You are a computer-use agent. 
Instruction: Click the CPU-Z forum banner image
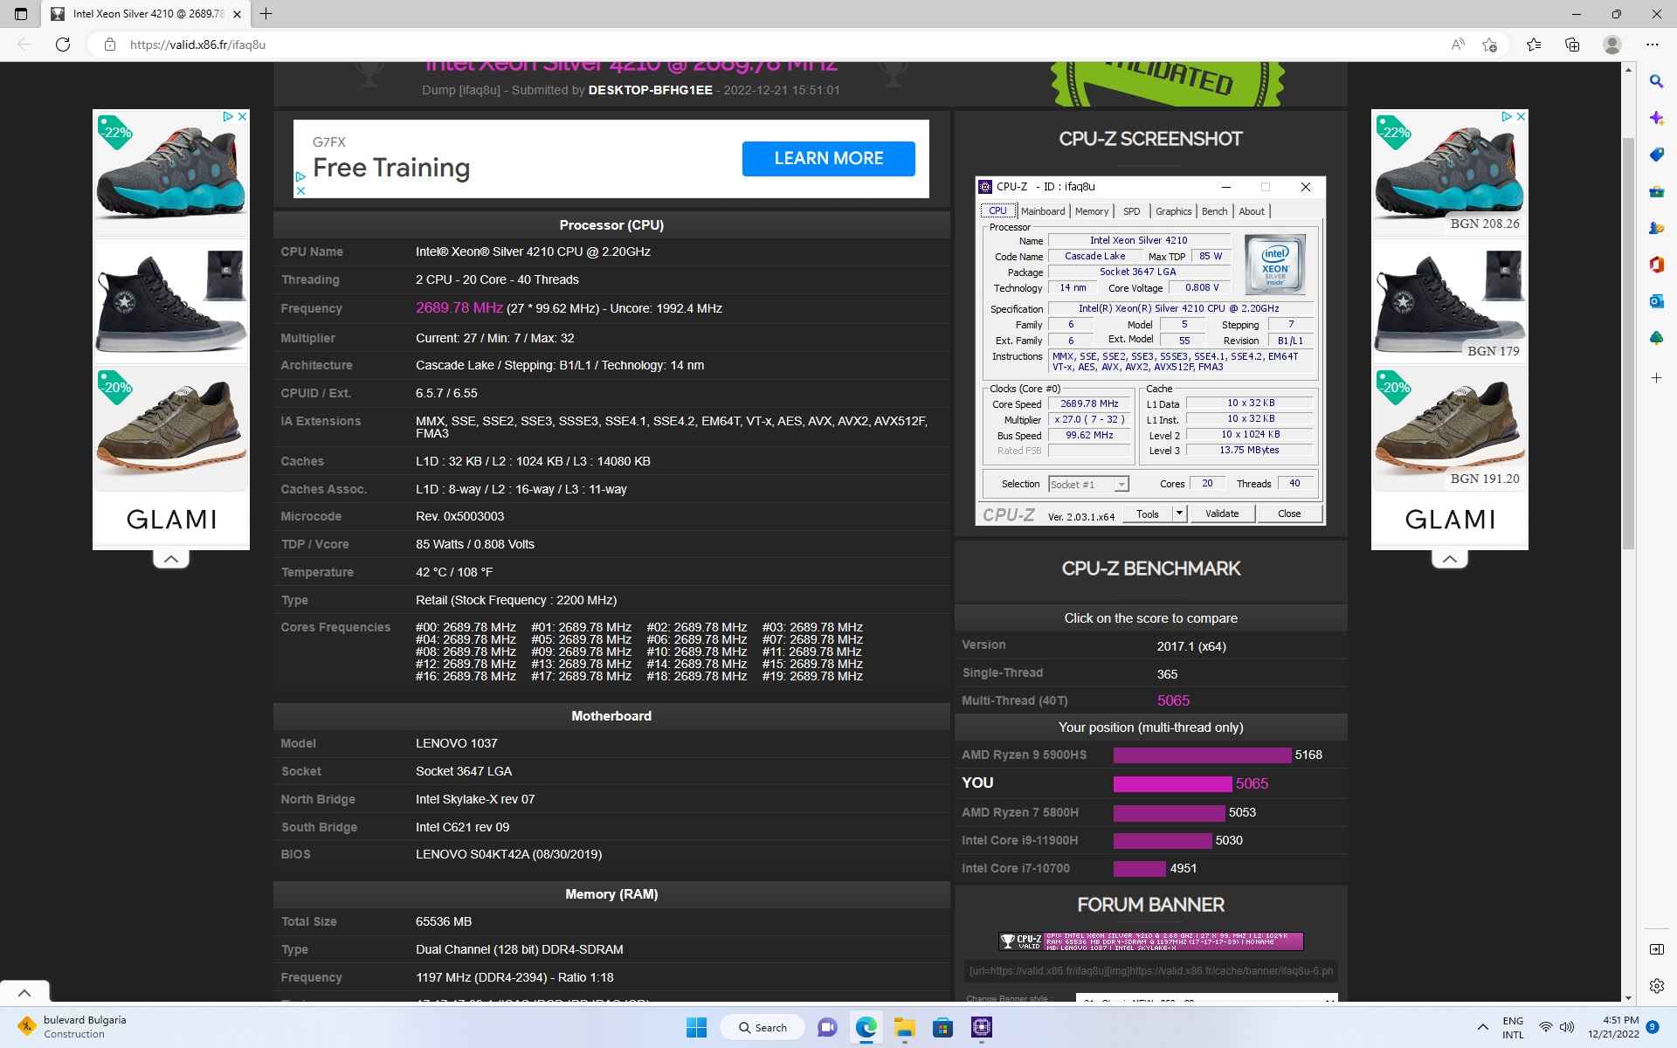pos(1150,941)
